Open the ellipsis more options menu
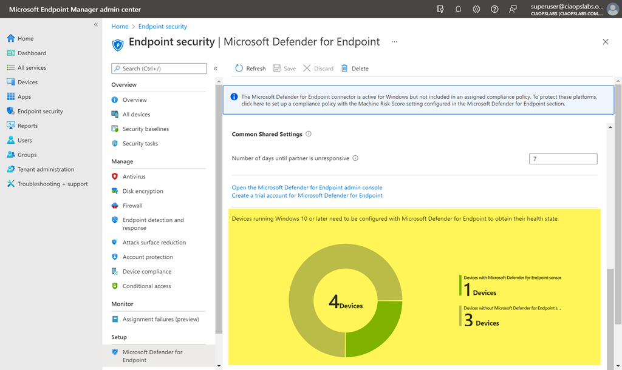 [x=394, y=42]
